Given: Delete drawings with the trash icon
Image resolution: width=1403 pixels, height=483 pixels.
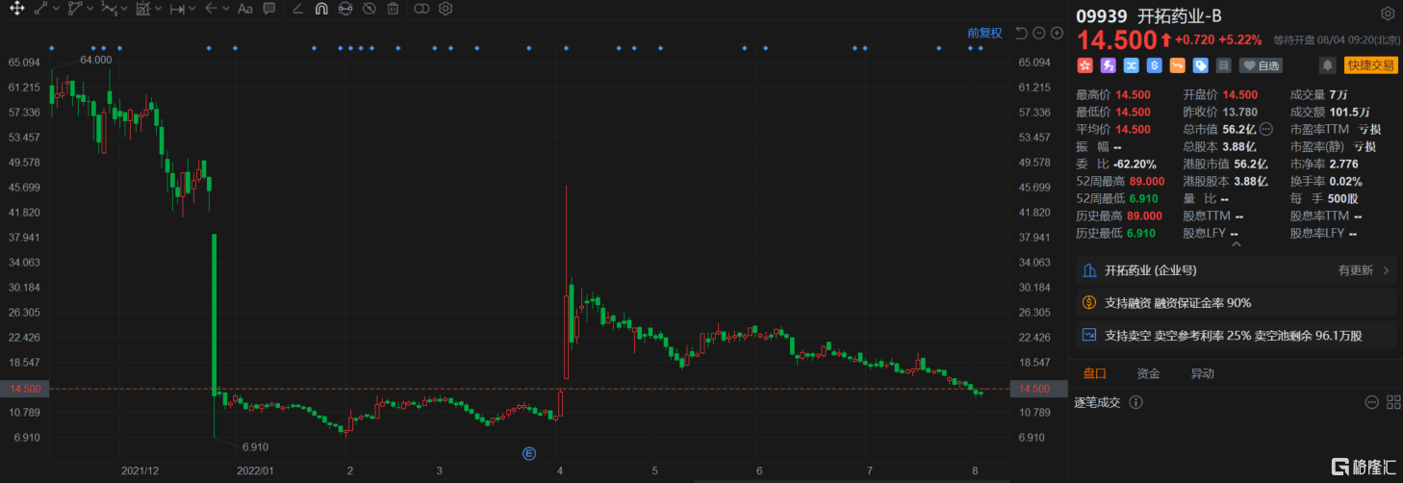Looking at the screenshot, I should click(393, 9).
